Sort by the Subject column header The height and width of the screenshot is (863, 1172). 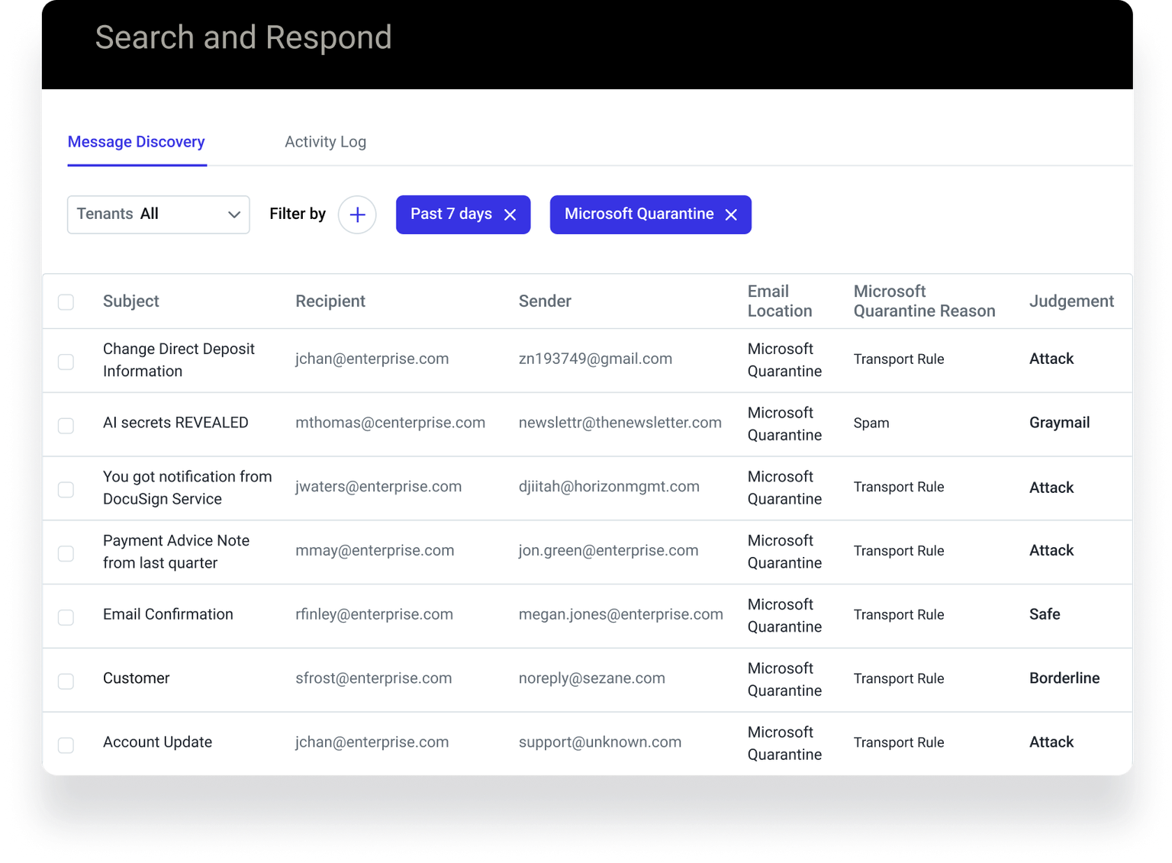pos(131,301)
